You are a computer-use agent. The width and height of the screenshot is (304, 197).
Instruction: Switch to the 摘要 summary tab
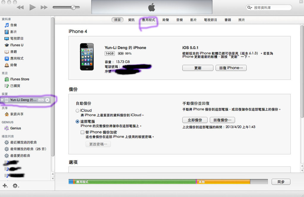118,20
